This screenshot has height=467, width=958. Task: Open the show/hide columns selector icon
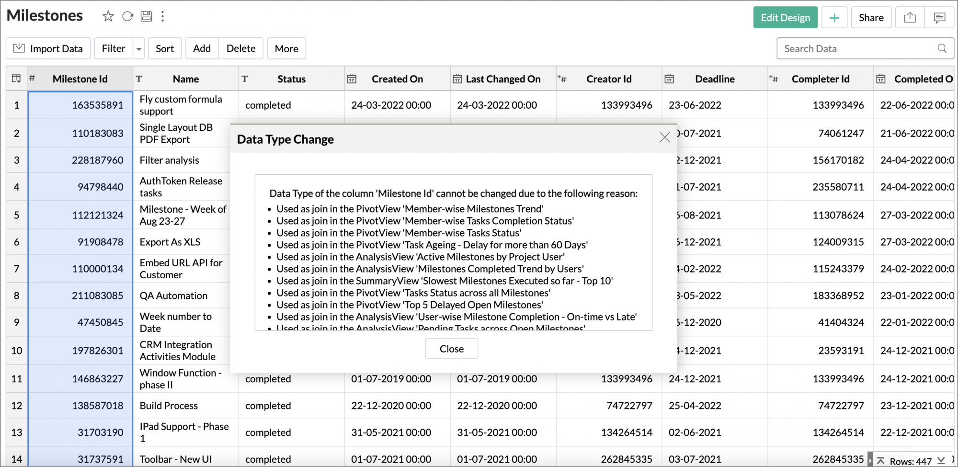pos(16,79)
